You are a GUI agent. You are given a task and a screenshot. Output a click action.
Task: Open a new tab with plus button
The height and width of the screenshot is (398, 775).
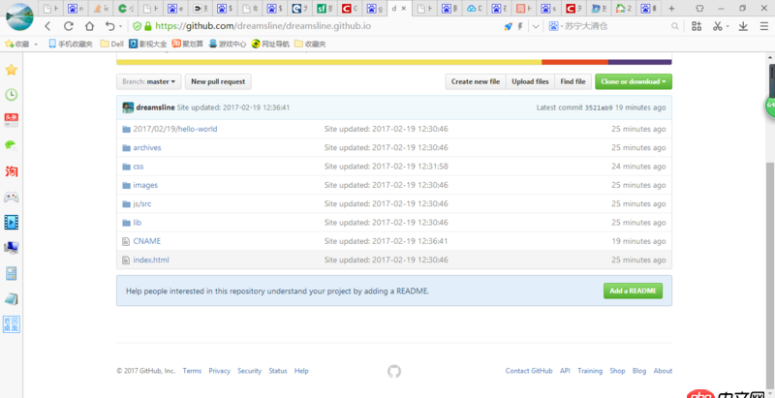[671, 9]
